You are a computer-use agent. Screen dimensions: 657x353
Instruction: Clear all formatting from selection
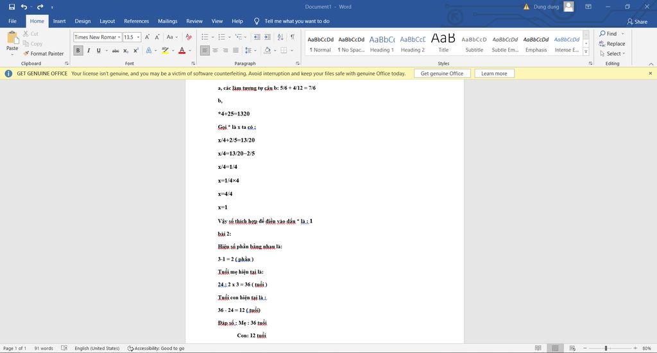pos(189,37)
